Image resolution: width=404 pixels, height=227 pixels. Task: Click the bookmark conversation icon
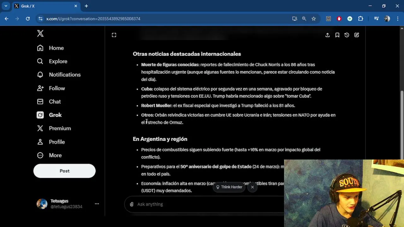[337, 35]
